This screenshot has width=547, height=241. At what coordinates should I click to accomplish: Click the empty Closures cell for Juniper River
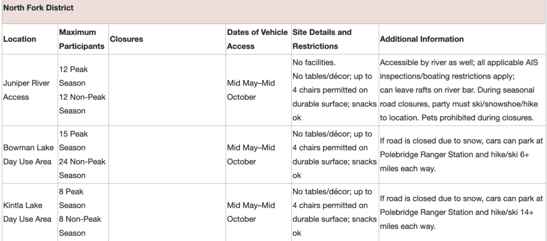point(167,90)
